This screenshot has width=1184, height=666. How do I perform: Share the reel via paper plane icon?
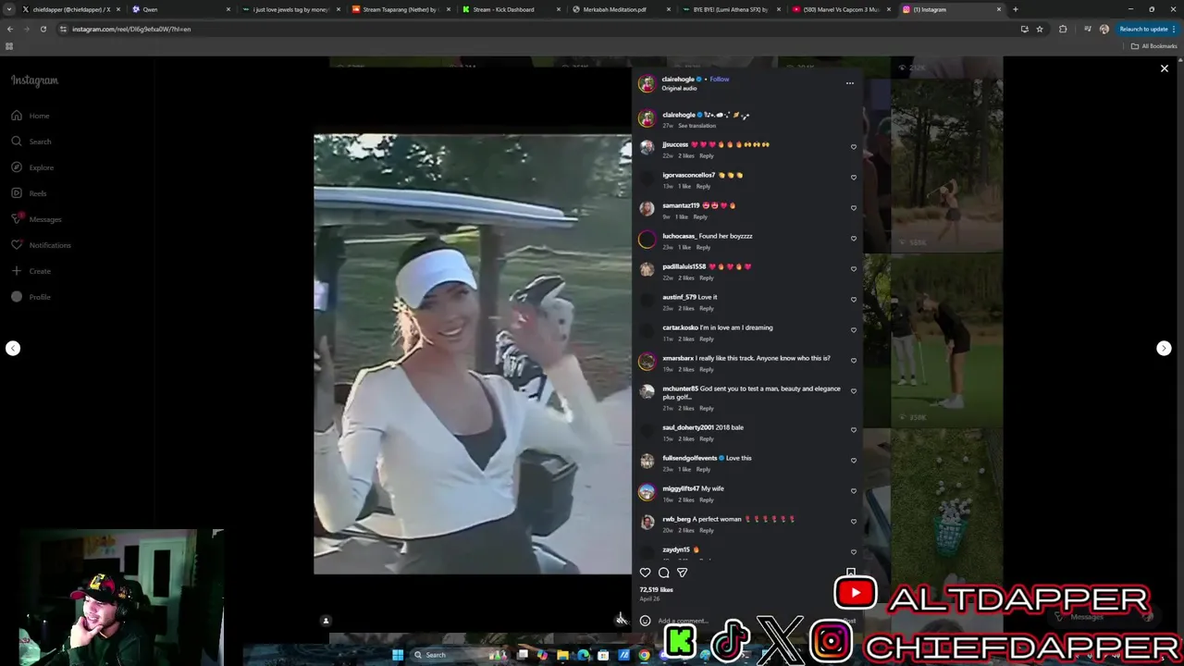pyautogui.click(x=682, y=573)
